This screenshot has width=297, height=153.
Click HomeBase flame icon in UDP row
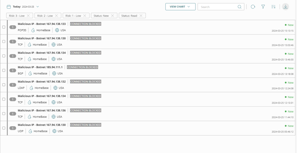[30, 131]
